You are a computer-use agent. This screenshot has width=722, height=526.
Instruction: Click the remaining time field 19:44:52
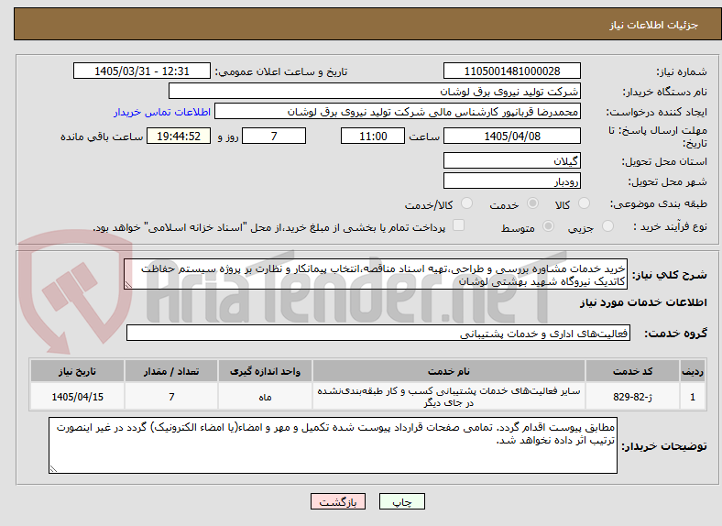tap(179, 136)
